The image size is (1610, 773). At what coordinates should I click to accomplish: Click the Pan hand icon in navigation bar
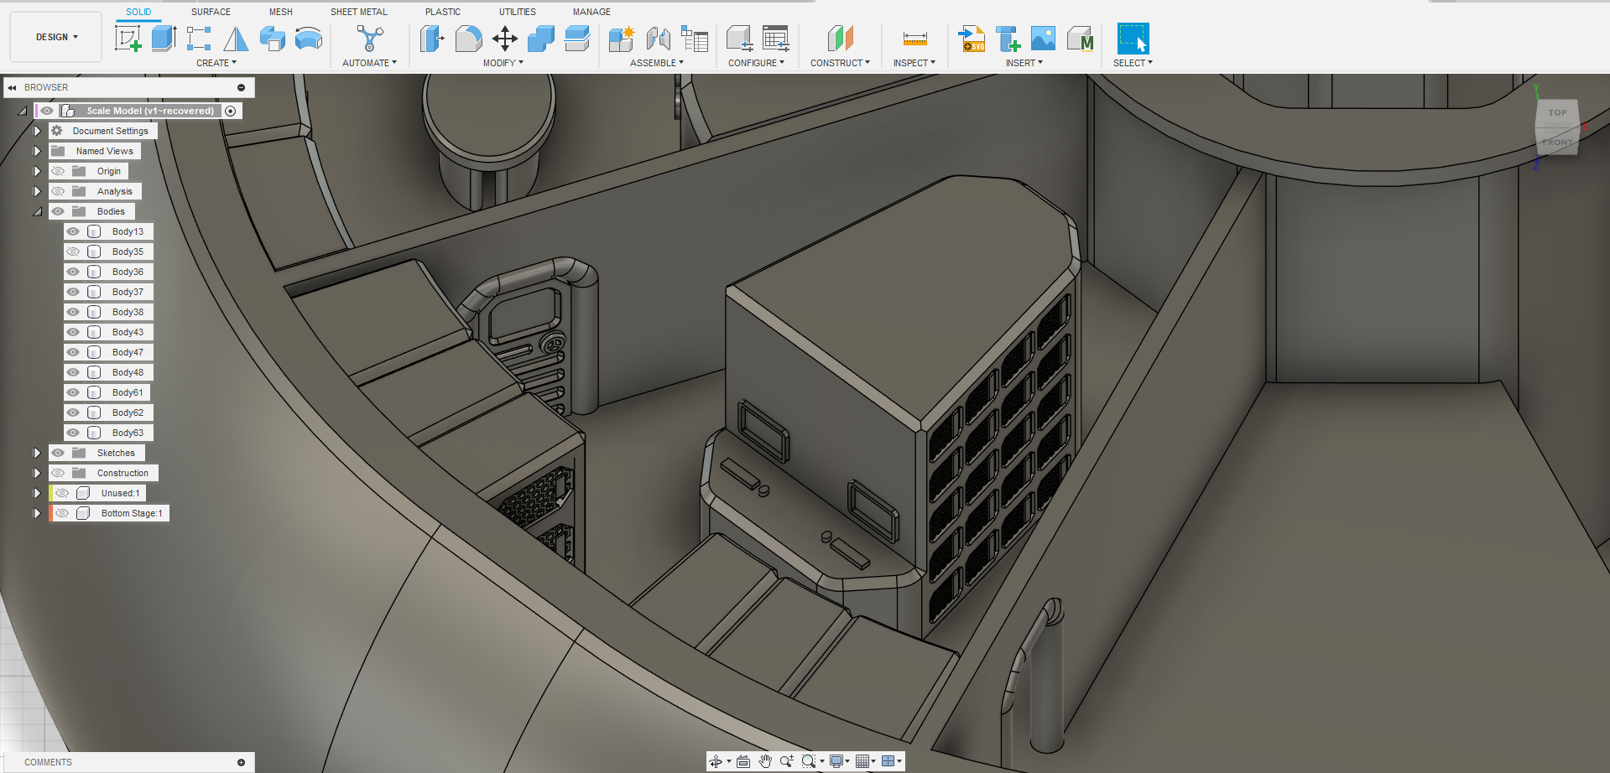tap(765, 761)
